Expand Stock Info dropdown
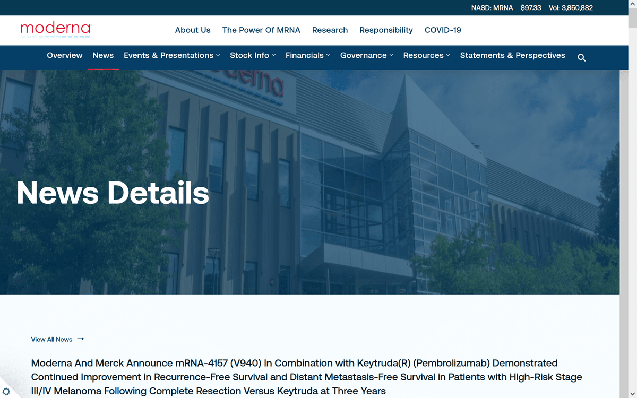 (x=253, y=55)
